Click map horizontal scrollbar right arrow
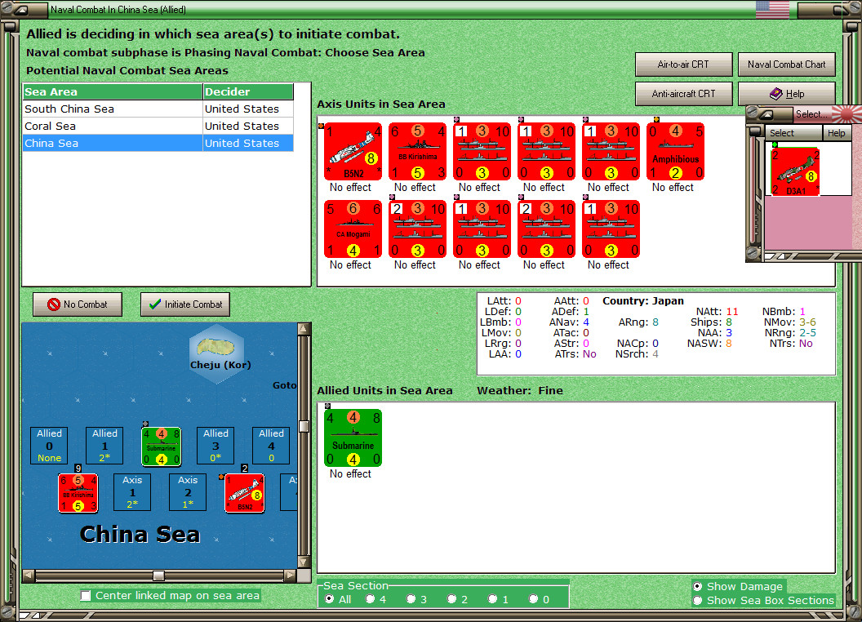 [x=290, y=575]
